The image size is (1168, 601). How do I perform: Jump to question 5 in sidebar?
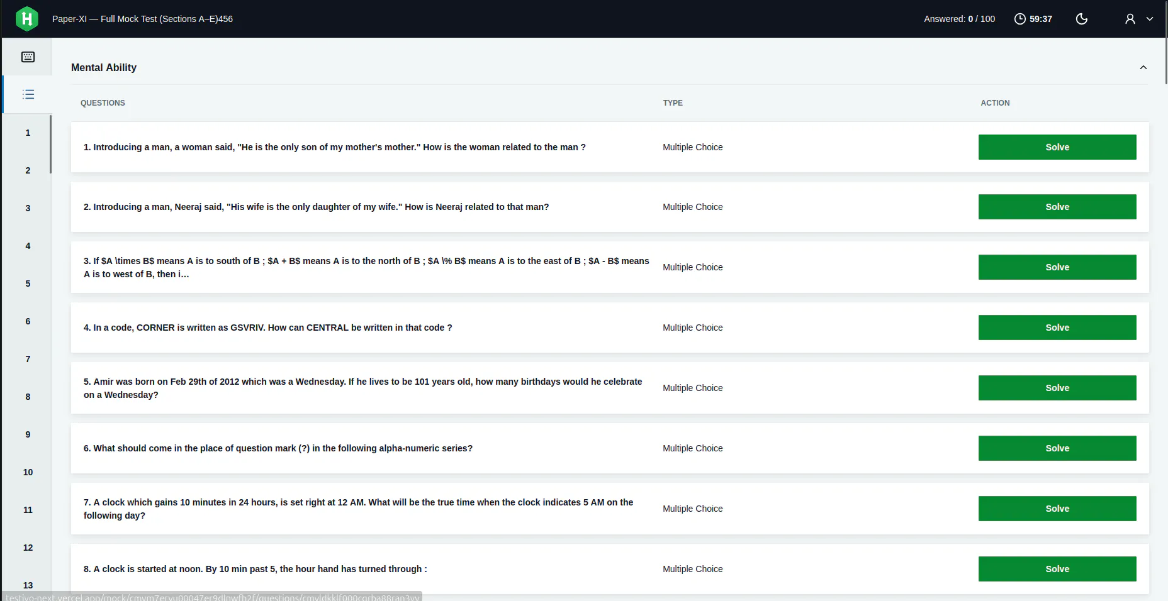point(28,284)
